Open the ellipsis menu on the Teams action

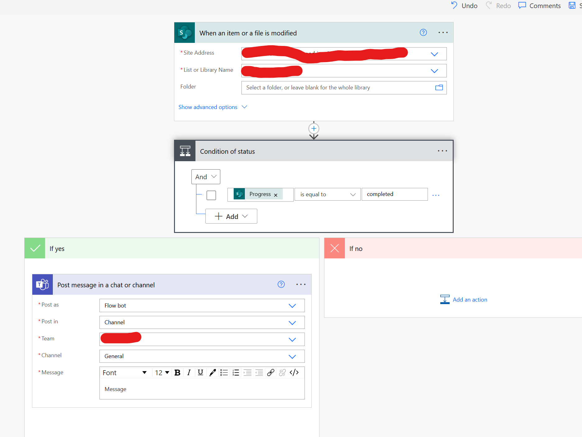(300, 285)
